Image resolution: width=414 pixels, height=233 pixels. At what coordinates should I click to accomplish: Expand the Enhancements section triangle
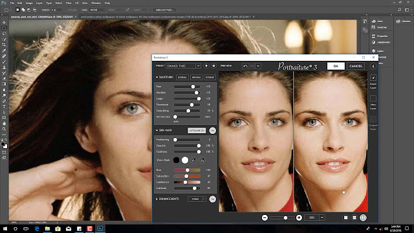click(x=157, y=199)
